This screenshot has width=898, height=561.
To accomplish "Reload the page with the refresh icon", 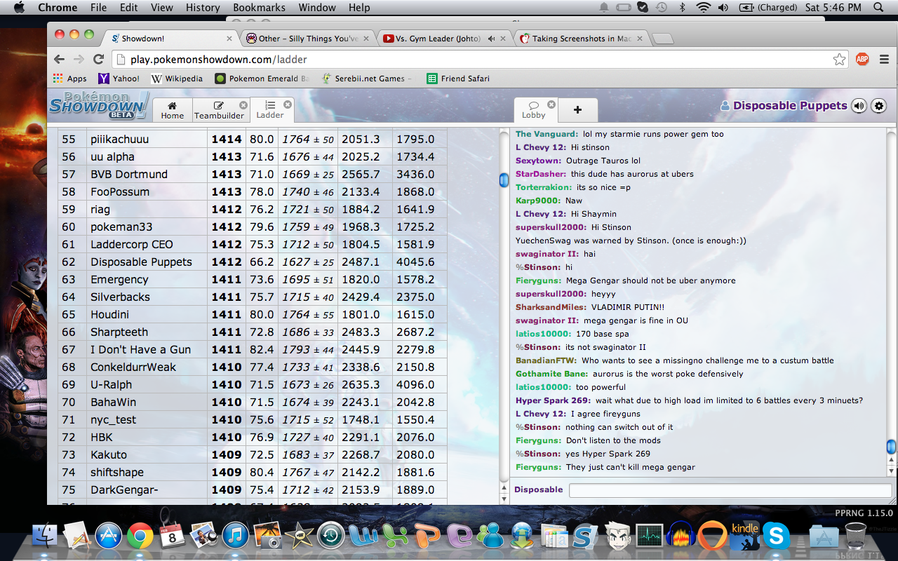I will tap(99, 60).
